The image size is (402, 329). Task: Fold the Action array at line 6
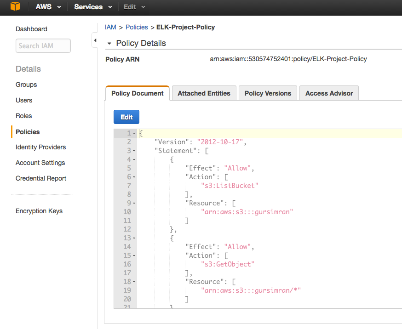tap(134, 177)
